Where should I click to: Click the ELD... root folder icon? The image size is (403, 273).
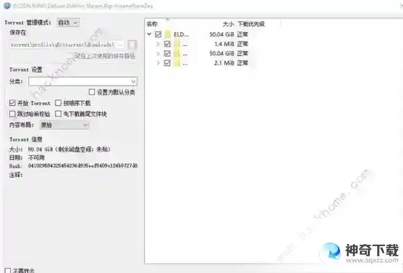tap(168, 34)
